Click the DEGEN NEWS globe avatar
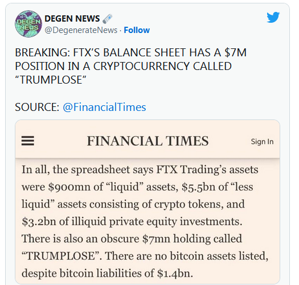 (28, 24)
